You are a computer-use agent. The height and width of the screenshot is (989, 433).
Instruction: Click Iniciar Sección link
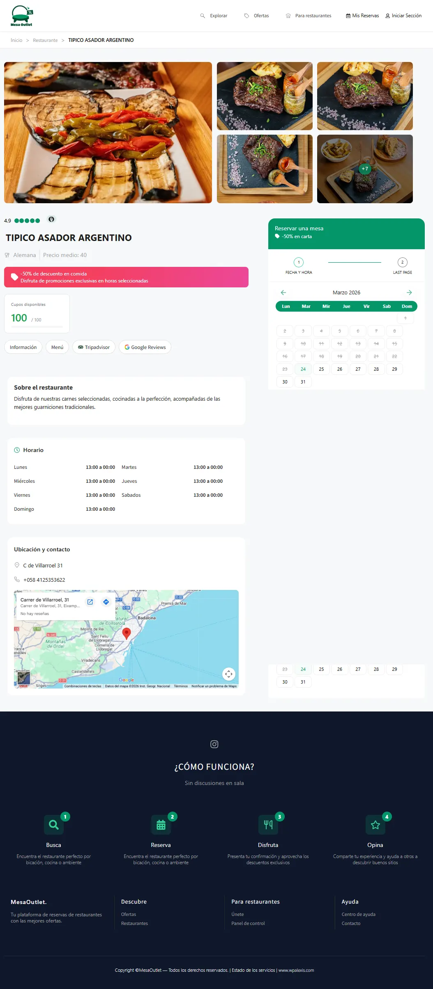point(403,16)
